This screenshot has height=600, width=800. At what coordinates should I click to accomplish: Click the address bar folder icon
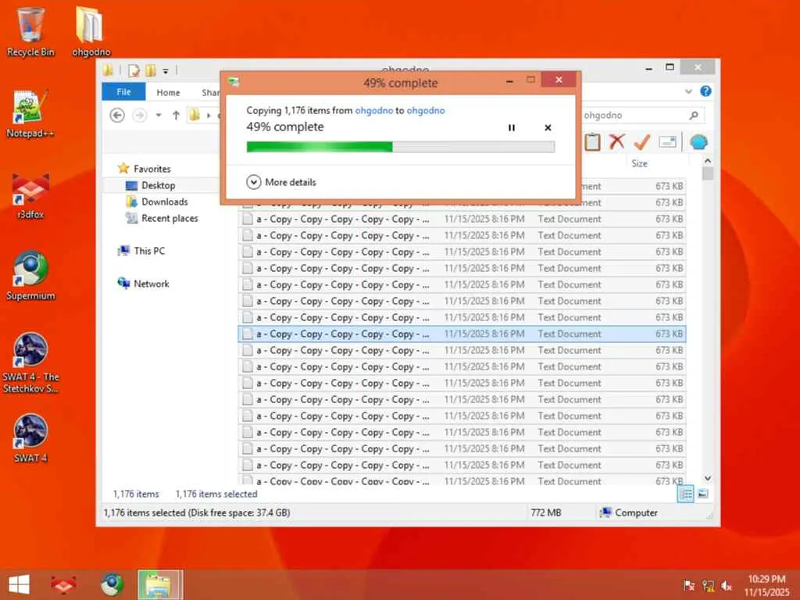tap(195, 116)
